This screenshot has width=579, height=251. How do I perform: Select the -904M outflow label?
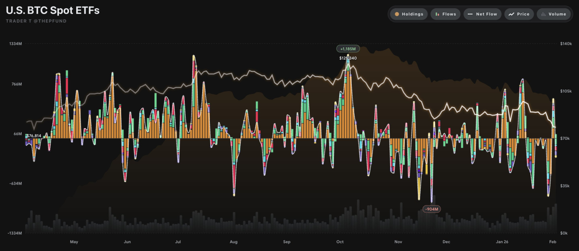[x=431, y=209]
